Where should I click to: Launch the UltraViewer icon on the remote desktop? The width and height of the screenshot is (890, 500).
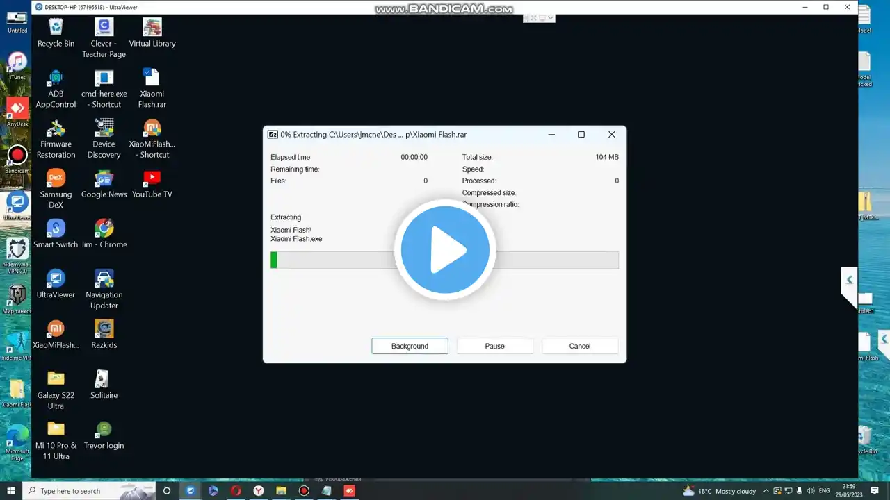tap(56, 285)
